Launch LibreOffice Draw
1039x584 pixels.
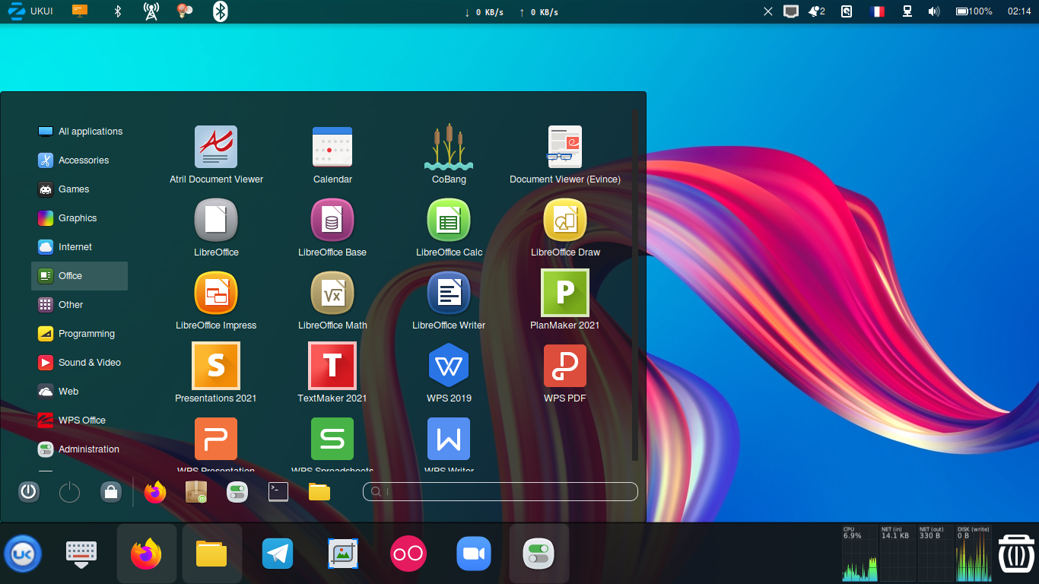click(x=565, y=228)
